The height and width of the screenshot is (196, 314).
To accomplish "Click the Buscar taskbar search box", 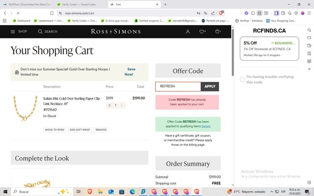I will click(x=42, y=192).
